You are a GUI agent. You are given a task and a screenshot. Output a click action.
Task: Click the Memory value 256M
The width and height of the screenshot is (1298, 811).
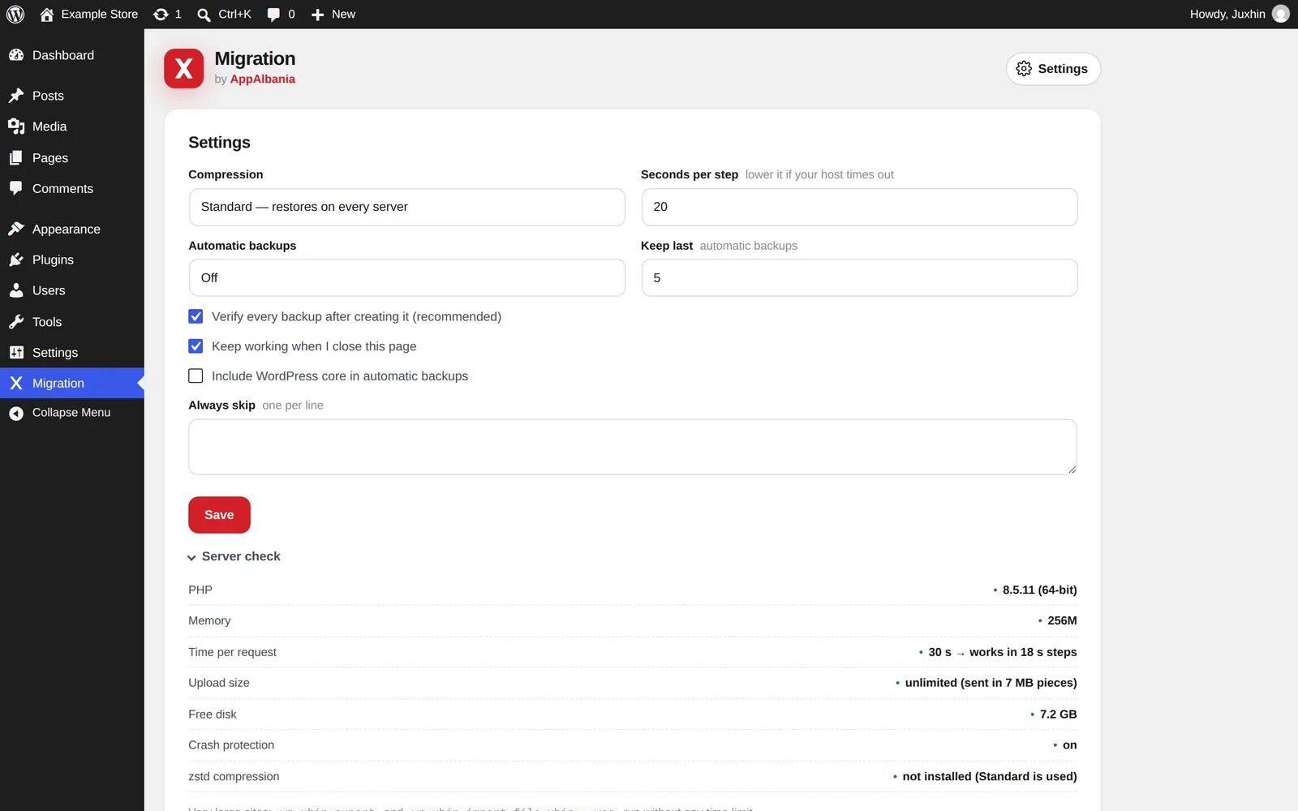click(x=1062, y=620)
